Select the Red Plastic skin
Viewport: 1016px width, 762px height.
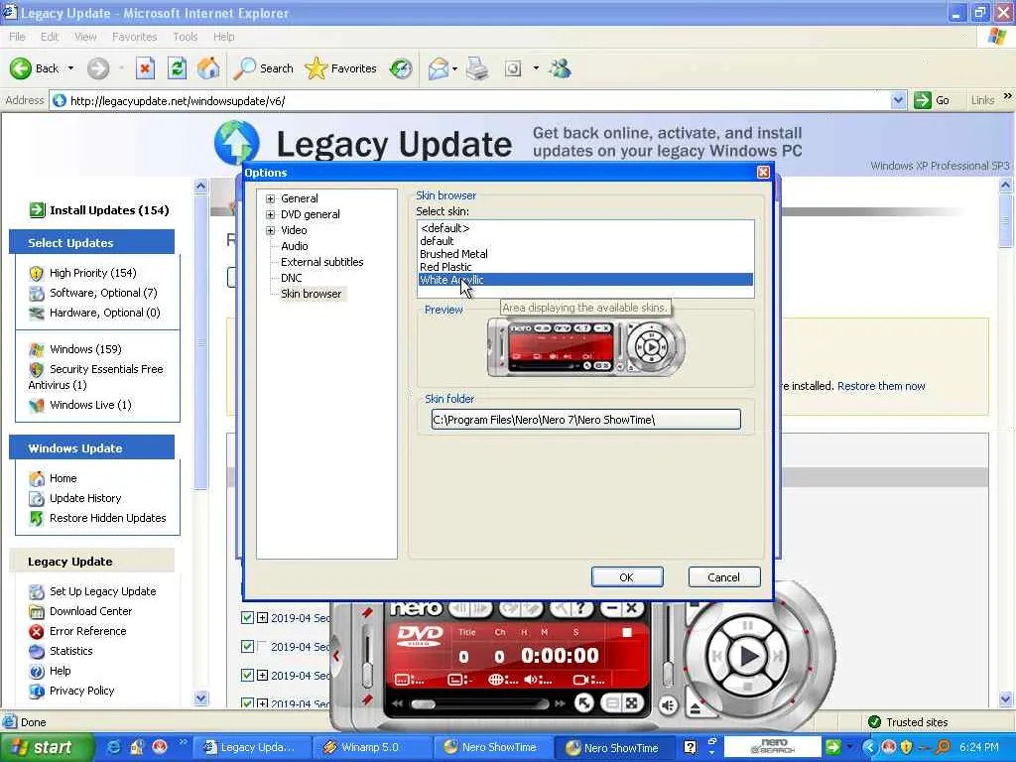pos(445,267)
